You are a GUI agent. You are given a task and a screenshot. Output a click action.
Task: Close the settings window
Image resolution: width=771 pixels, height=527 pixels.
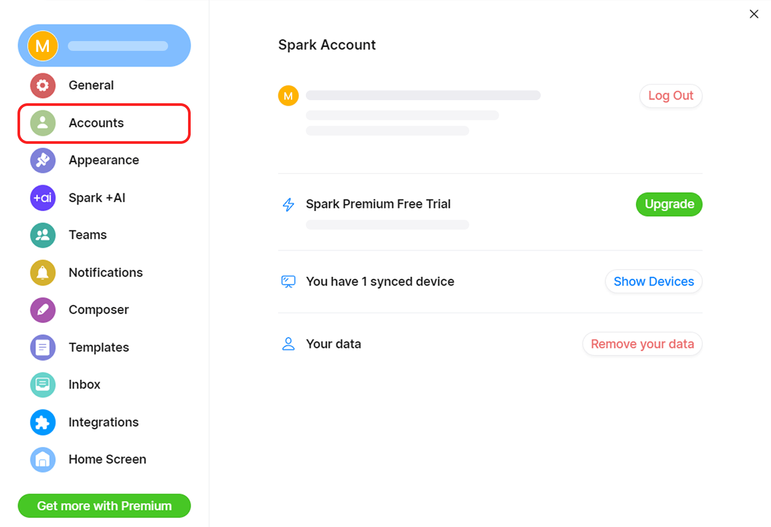coord(754,14)
